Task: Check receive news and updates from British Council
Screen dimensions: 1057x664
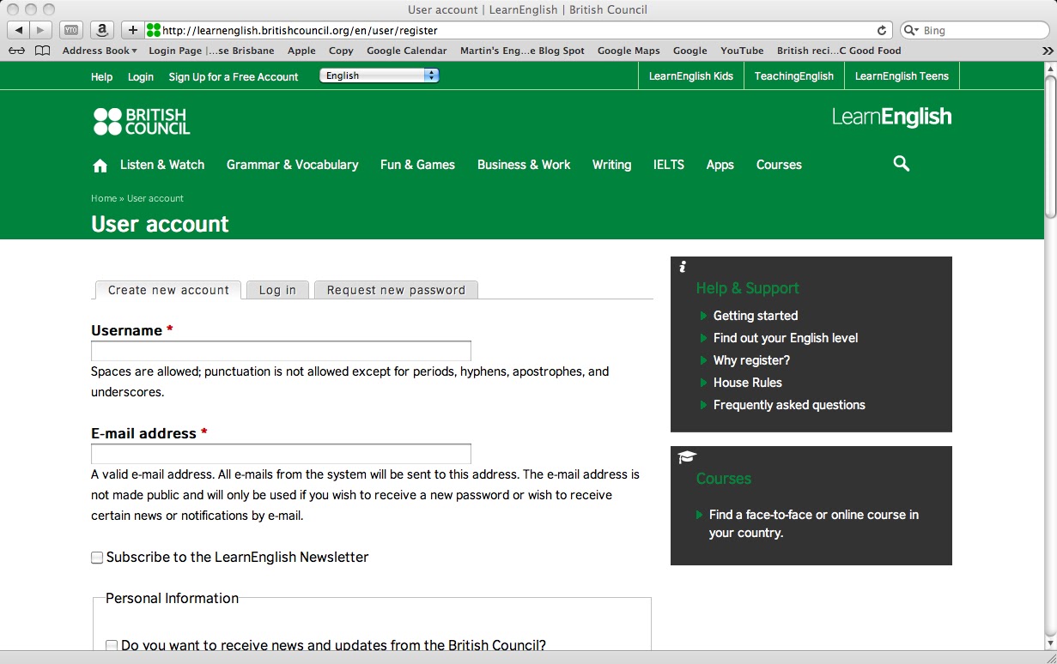Action: point(111,644)
